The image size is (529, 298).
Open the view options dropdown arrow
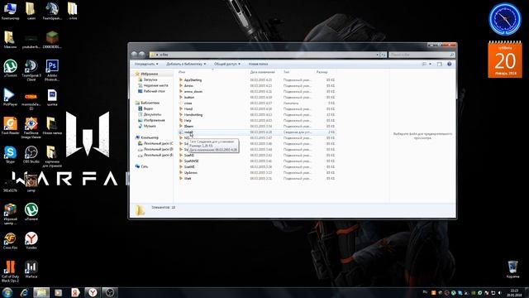(430, 64)
